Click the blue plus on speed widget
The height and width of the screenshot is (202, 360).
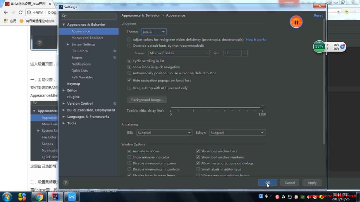tap(342, 47)
